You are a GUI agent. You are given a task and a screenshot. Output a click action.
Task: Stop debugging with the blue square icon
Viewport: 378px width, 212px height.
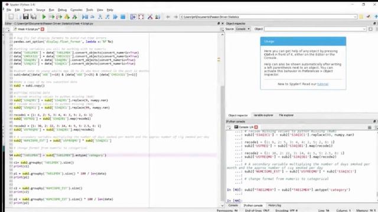coord(123,17)
